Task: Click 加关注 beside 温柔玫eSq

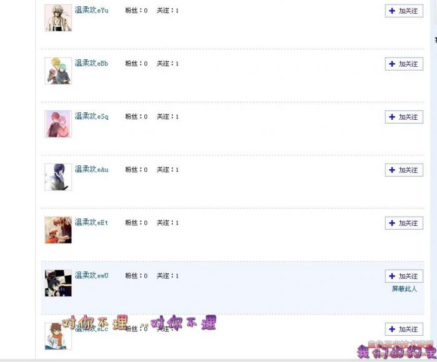Action: (404, 117)
